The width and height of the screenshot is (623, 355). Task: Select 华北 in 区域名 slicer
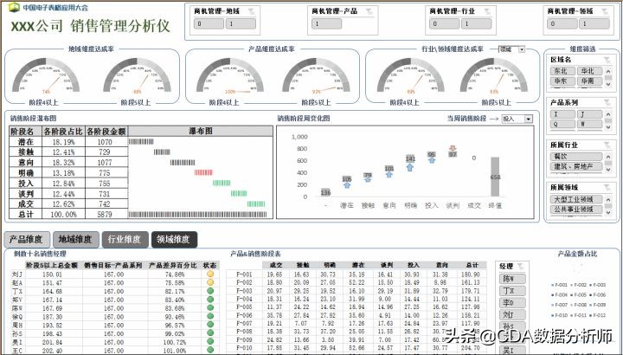click(x=589, y=71)
